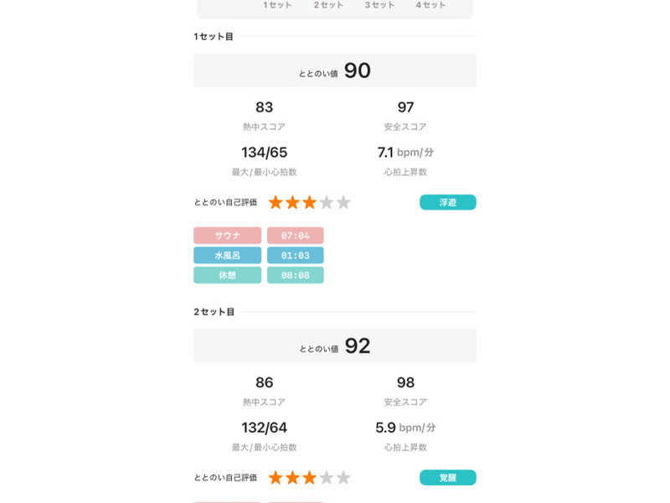Open the 07:04 sauna time field
This screenshot has width=670, height=503.
pos(295,236)
